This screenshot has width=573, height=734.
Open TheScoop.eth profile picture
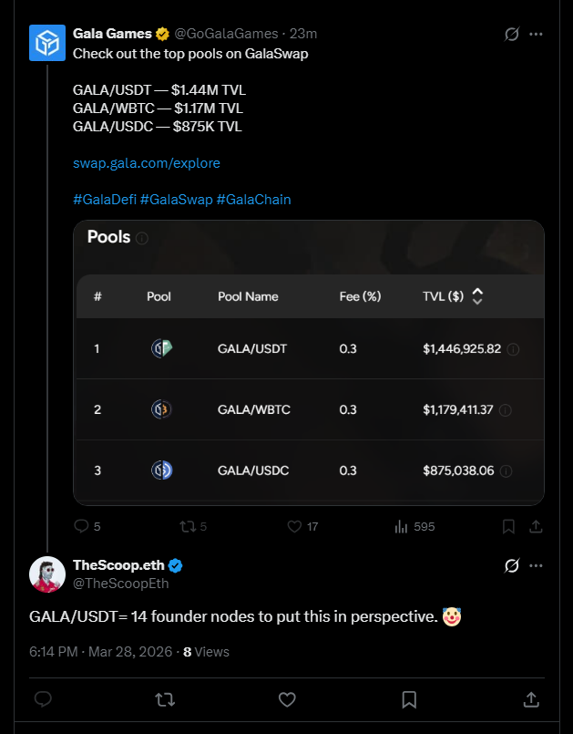point(47,574)
